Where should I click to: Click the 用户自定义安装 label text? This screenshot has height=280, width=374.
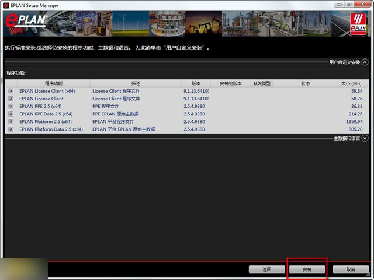click(344, 62)
